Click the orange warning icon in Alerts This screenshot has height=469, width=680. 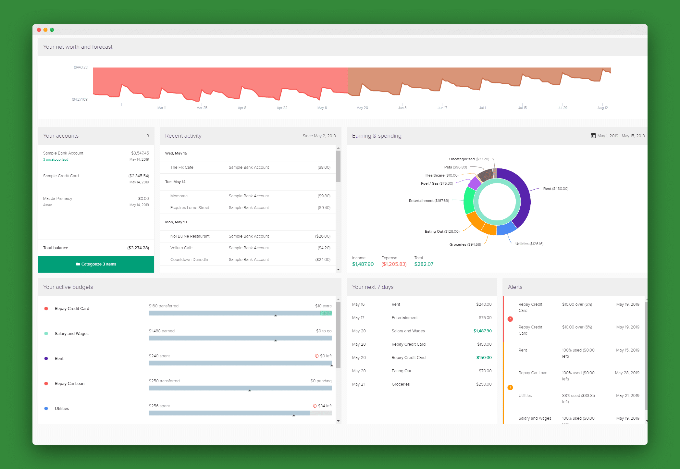point(510,388)
